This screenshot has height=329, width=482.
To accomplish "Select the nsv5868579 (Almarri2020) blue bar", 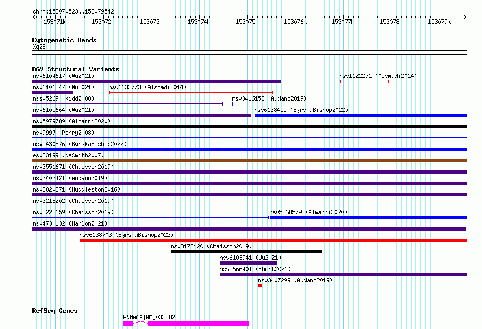I will pos(368,218).
